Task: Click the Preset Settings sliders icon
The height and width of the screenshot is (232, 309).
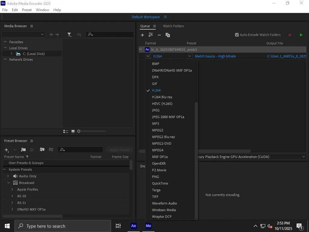Action: point(32,150)
